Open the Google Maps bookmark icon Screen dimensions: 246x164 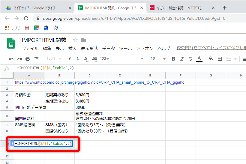pos(37,28)
